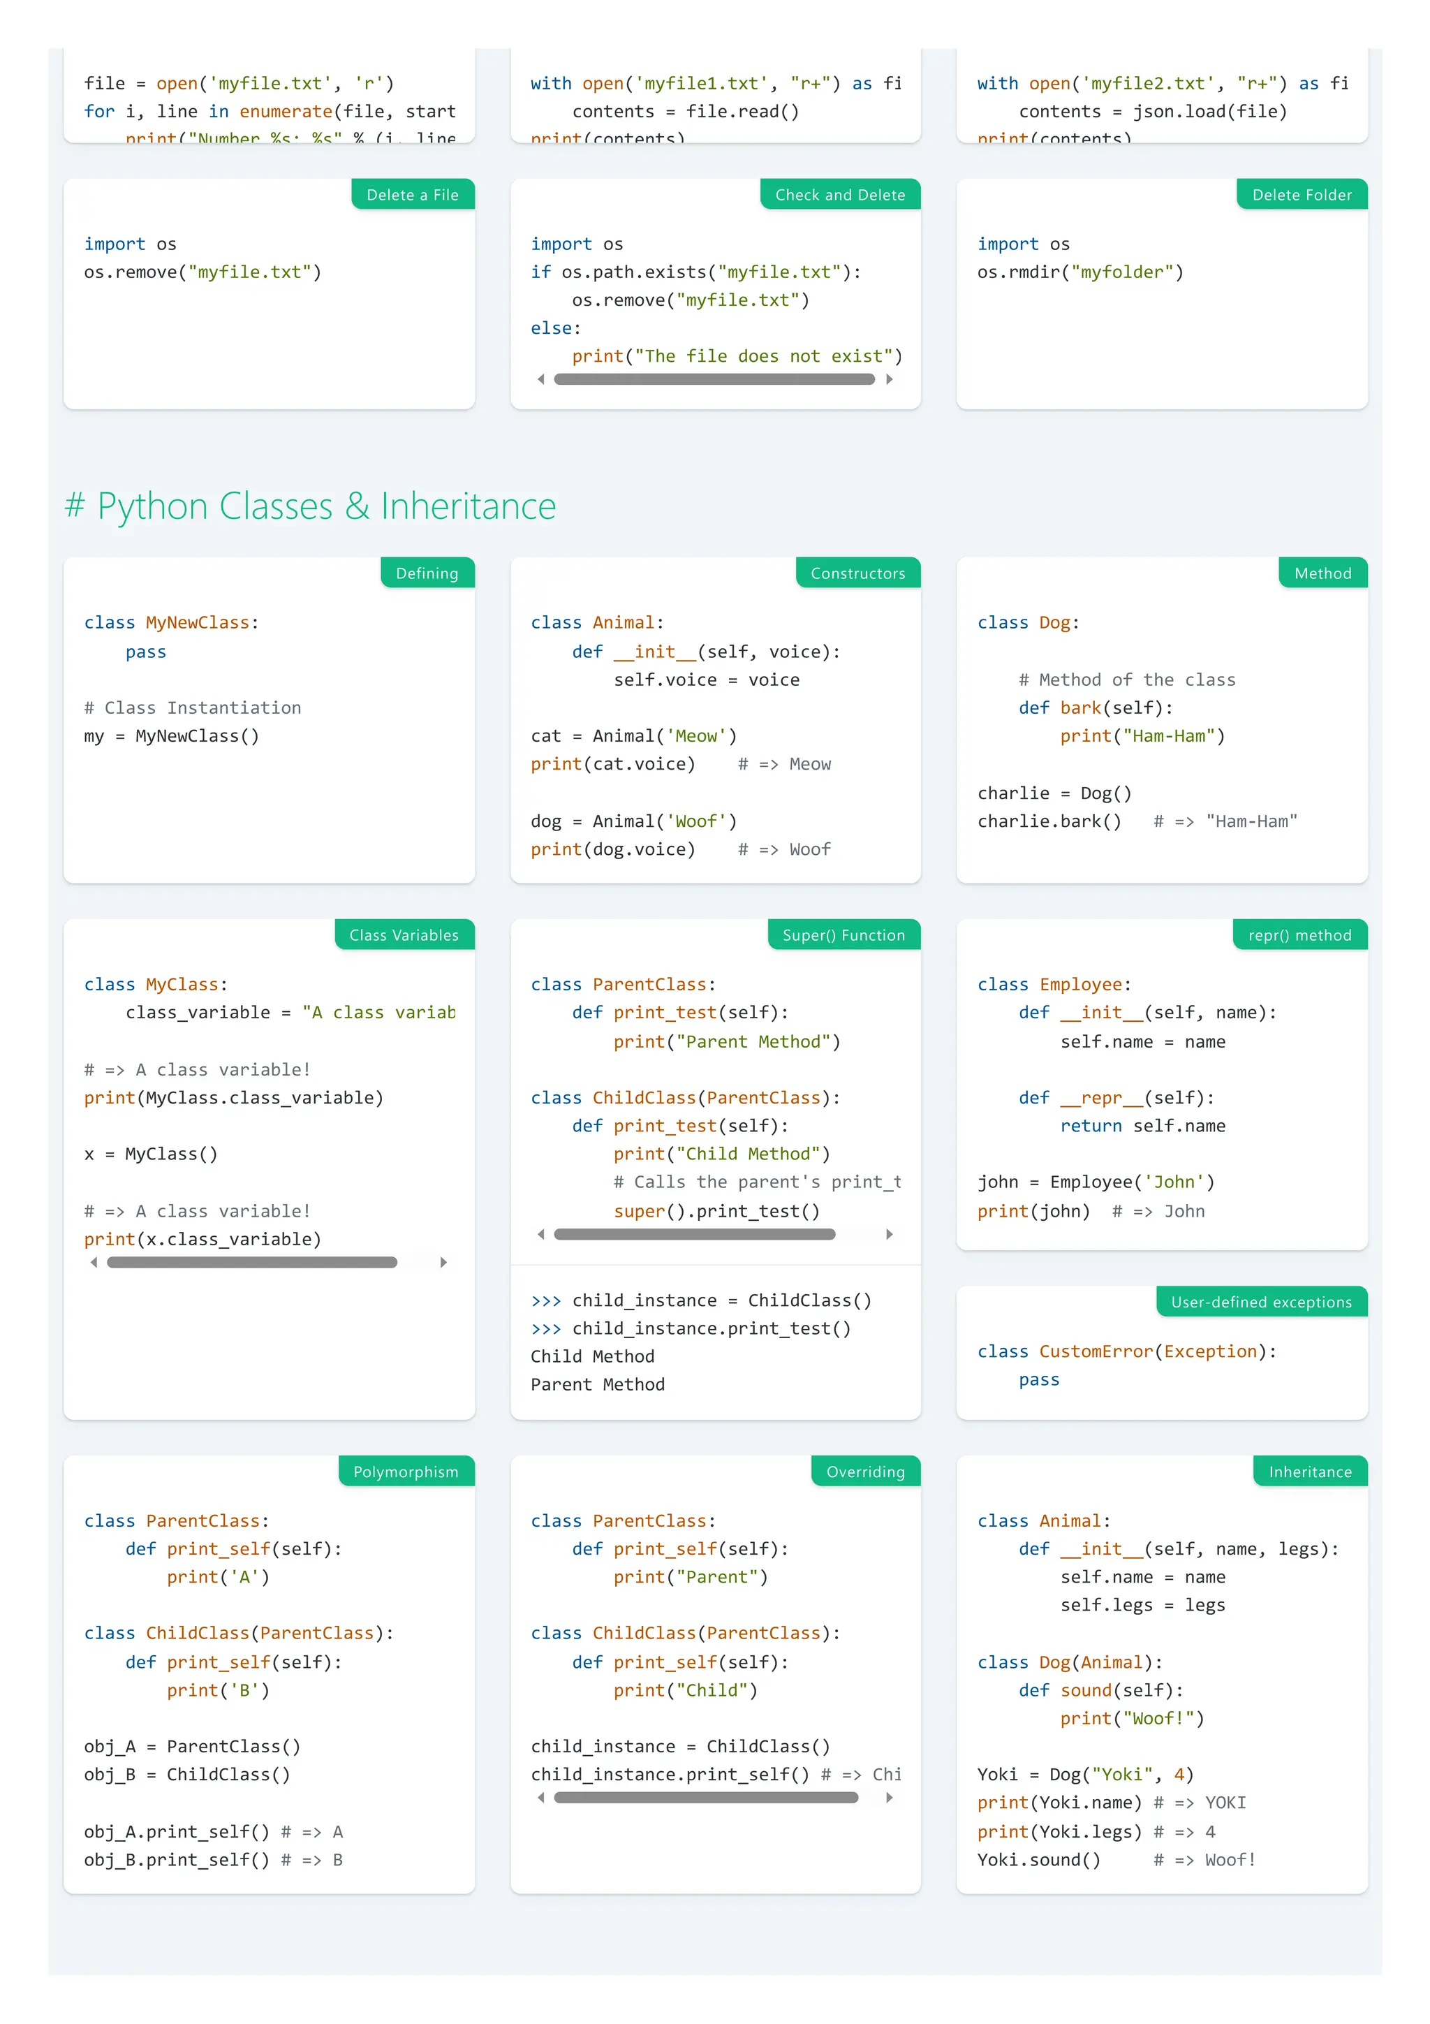
Task: Click left scroll arrow in Check and Delete card
Action: [541, 379]
